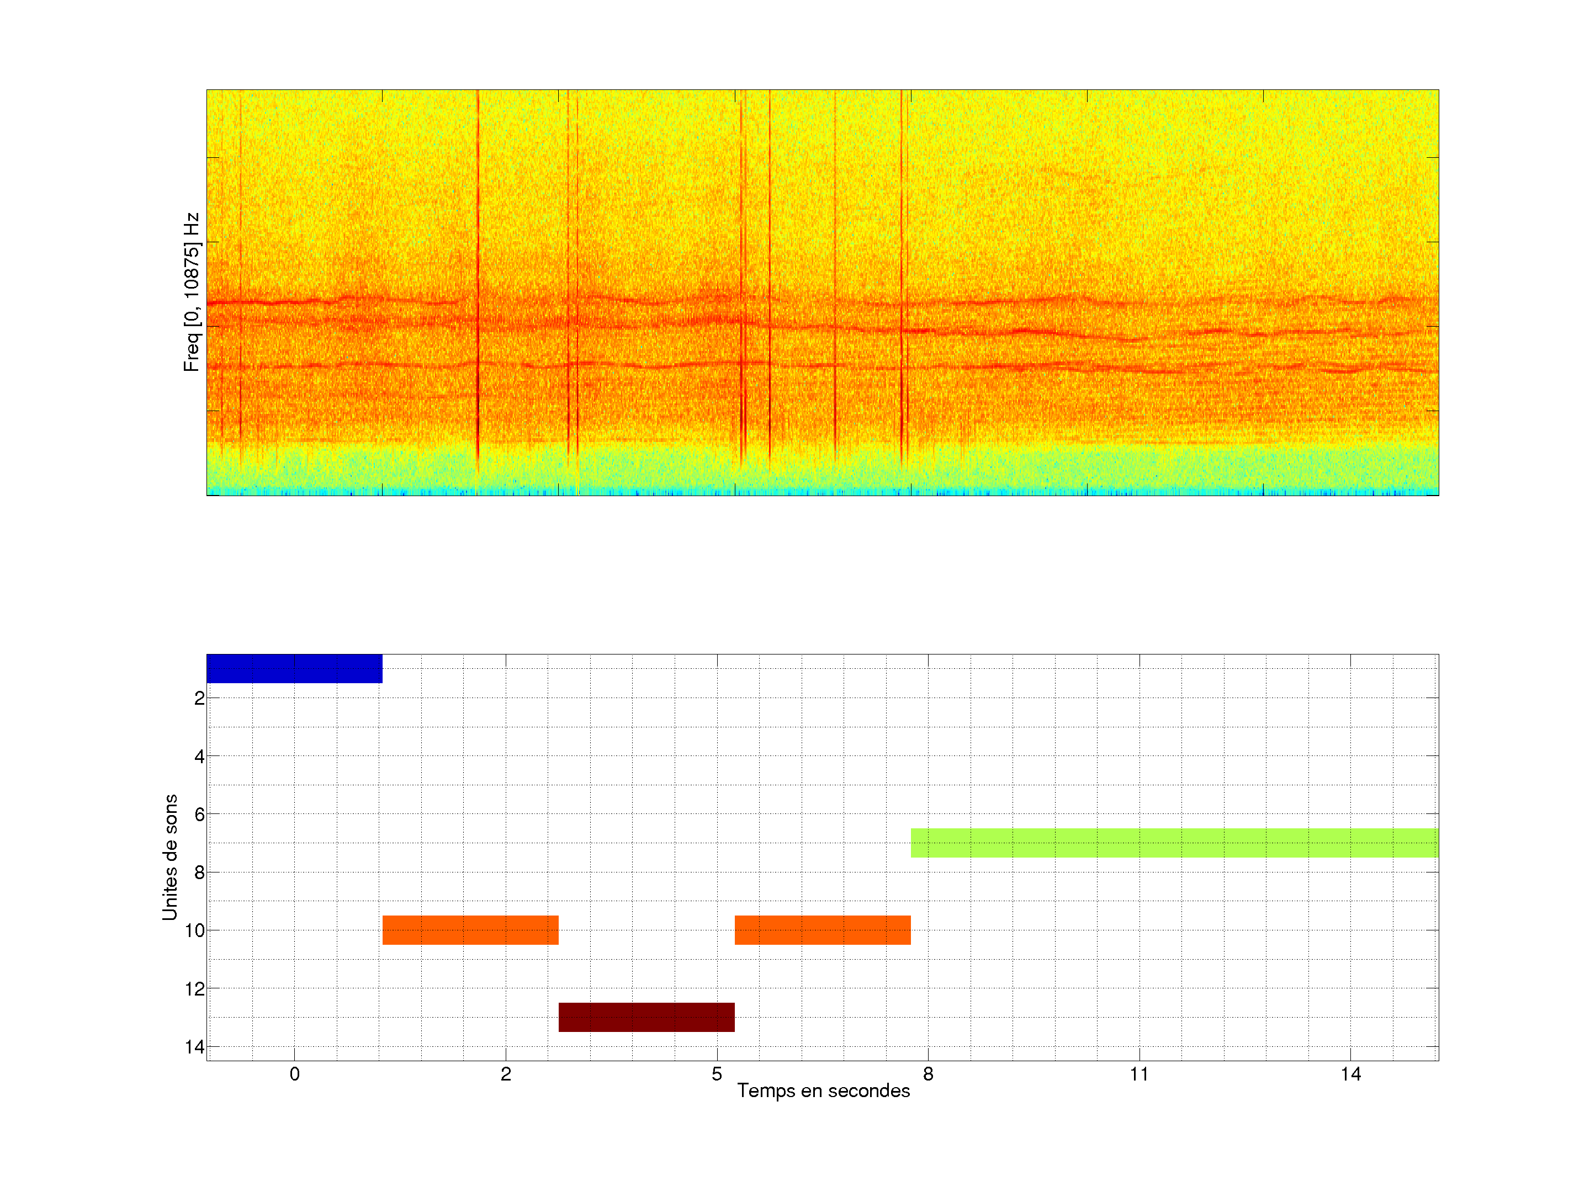This screenshot has height=1192, width=1590.
Task: Click the light green sound unit bar
Action: coord(1174,843)
